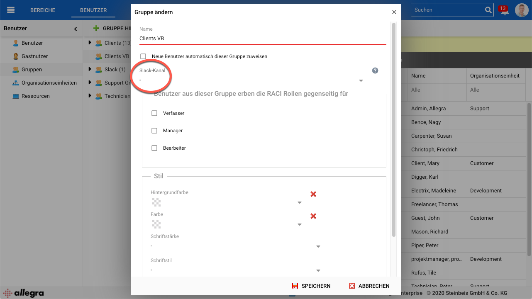Image resolution: width=532 pixels, height=299 pixels.
Task: Enable automatic assignment of new users checkbox
Action: tap(143, 56)
